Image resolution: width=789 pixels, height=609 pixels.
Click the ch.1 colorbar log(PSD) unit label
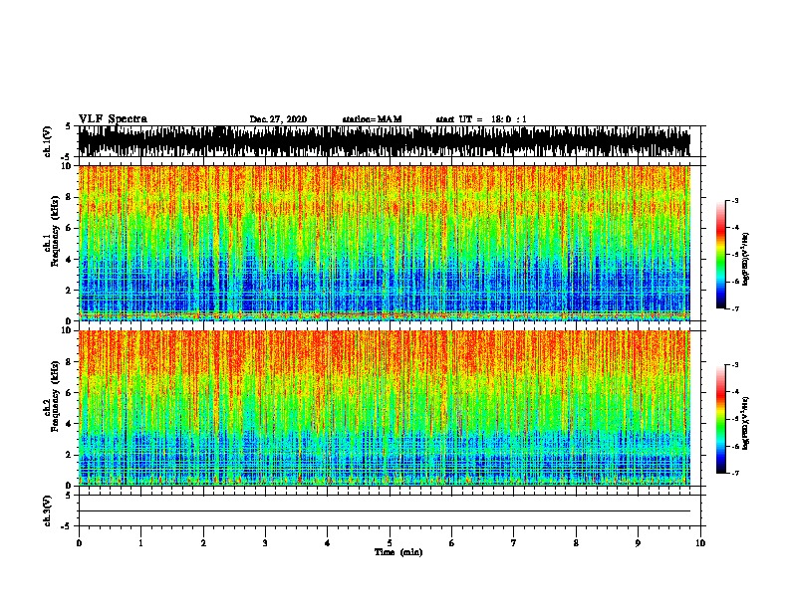pos(746,260)
